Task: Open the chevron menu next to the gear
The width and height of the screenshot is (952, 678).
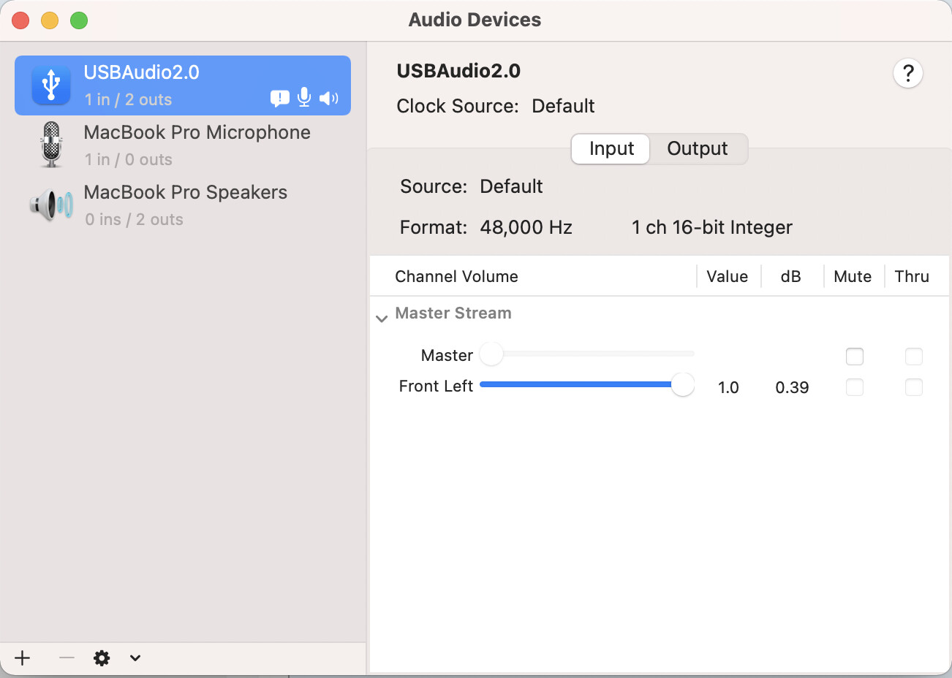Action: (135, 658)
